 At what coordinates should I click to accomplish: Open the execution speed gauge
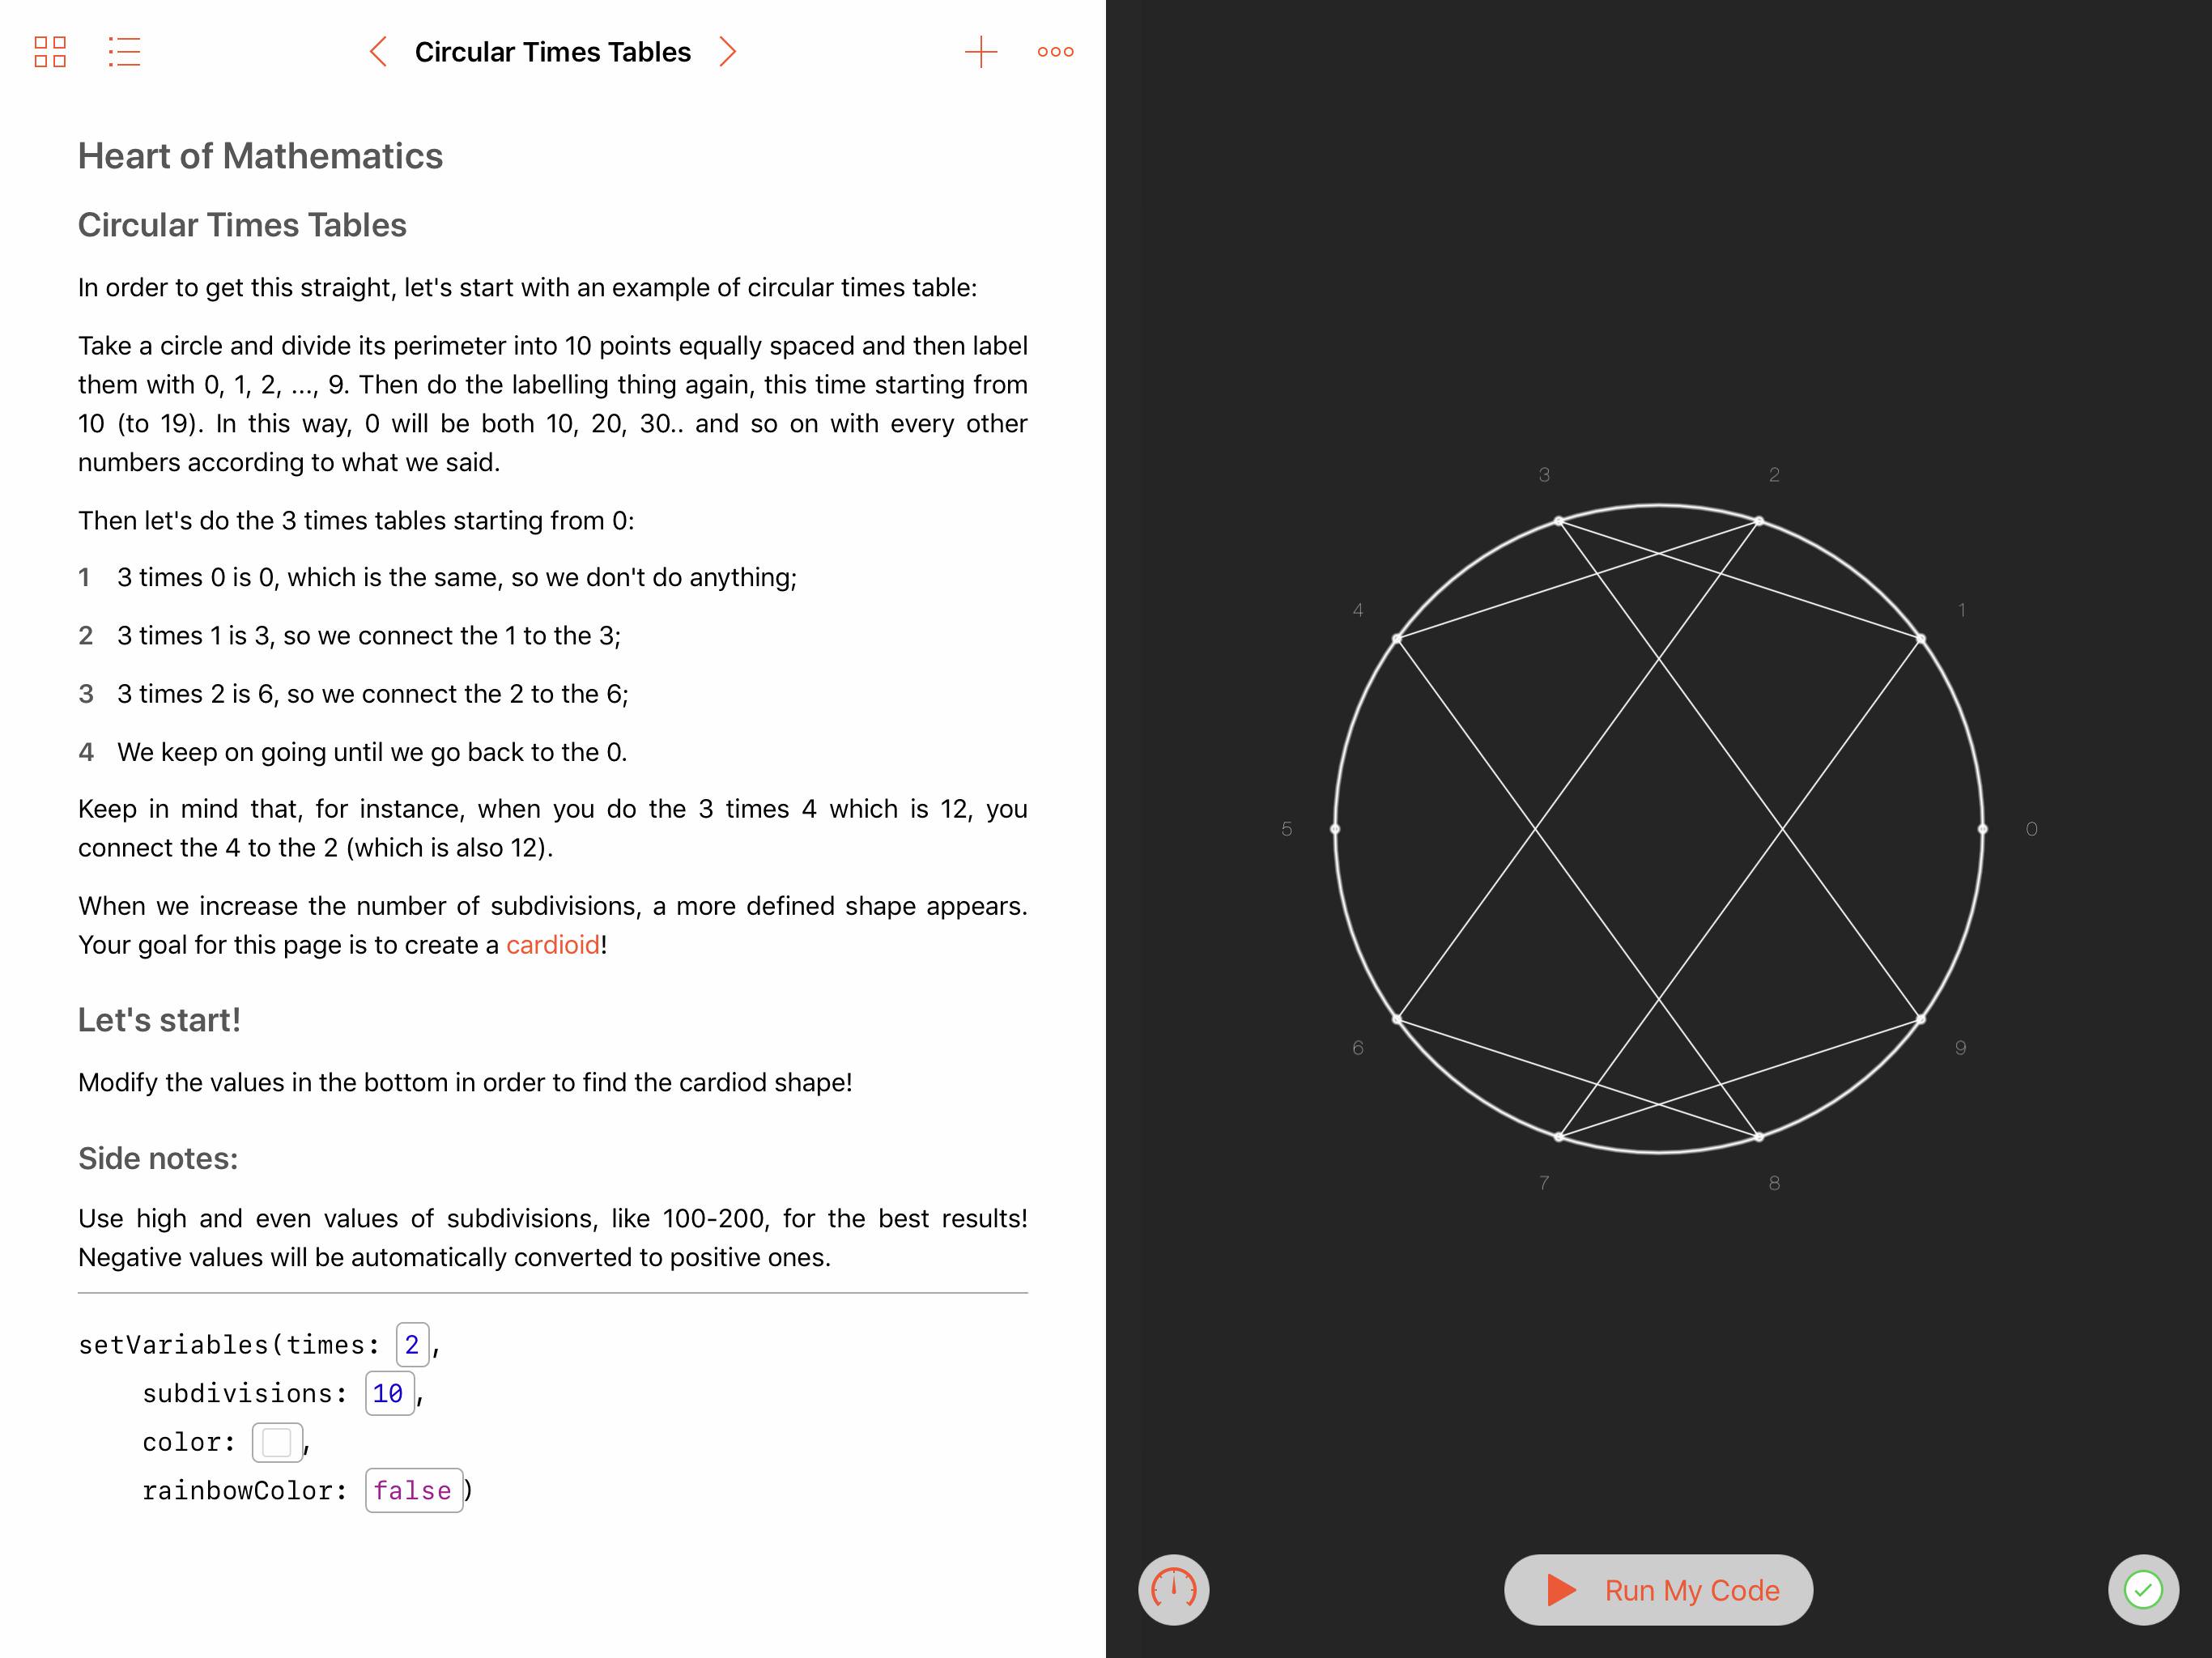coord(1173,1589)
